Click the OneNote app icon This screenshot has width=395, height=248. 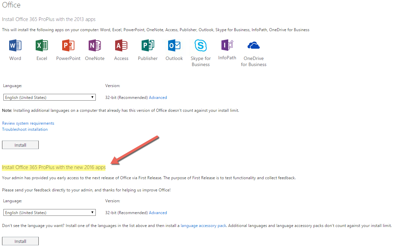point(95,45)
